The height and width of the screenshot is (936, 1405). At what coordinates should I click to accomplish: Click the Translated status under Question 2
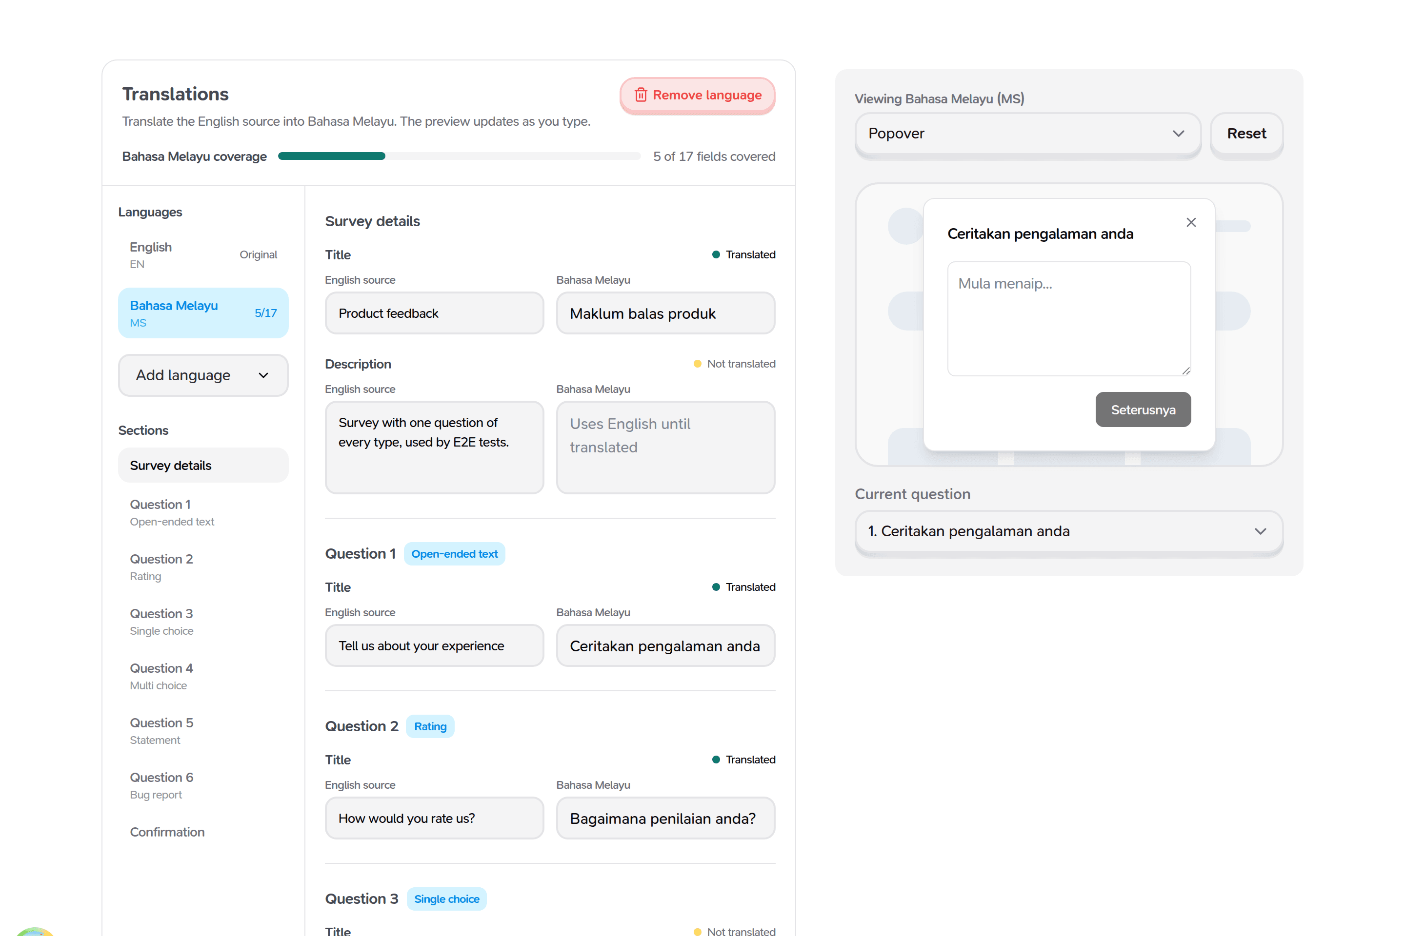tap(743, 760)
